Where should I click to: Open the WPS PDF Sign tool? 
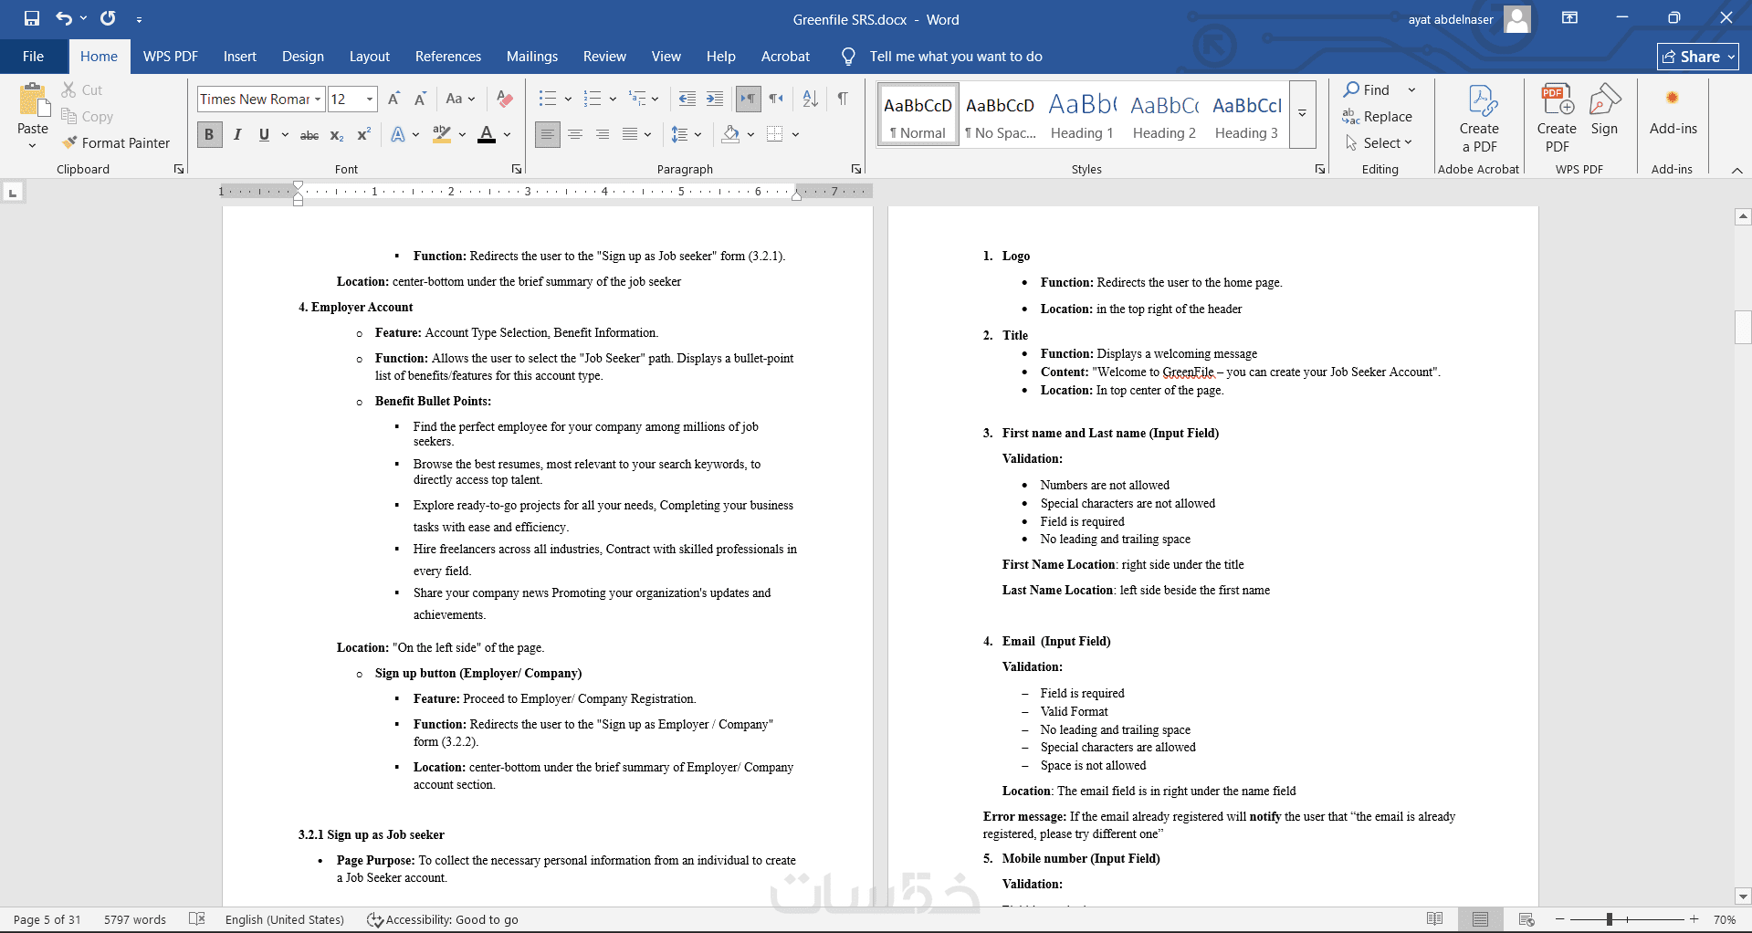pyautogui.click(x=1604, y=110)
